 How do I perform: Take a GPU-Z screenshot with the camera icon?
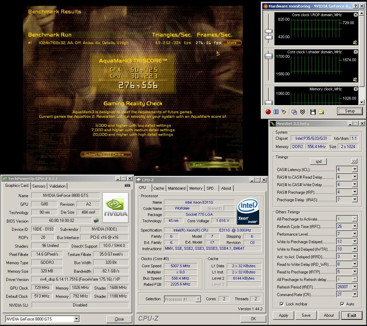pyautogui.click(x=127, y=186)
